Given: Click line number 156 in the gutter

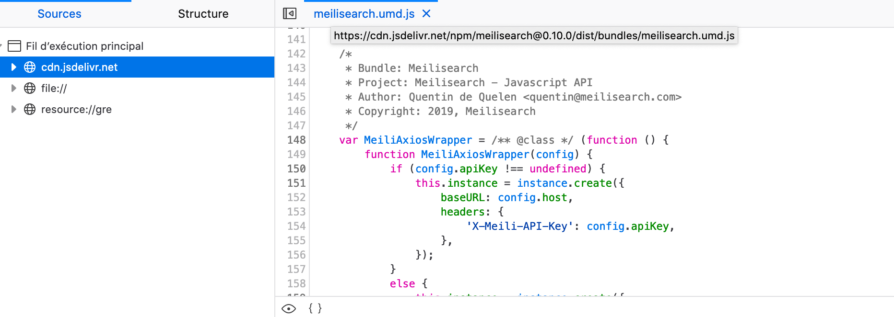Looking at the screenshot, I should click(296, 255).
